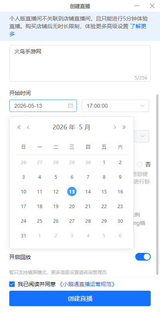Screen dimensions: 160x315
Task: Select the 否 radio button
Action: pyautogui.click(x=140, y=165)
